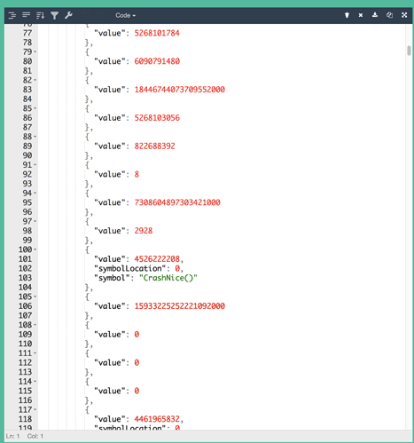Fold the object starting at line 94
Image resolution: width=414 pixels, height=443 pixels.
coord(35,194)
